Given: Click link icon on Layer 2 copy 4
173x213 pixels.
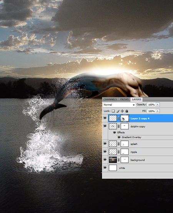Looking at the screenshot, I should click(x=118, y=118).
